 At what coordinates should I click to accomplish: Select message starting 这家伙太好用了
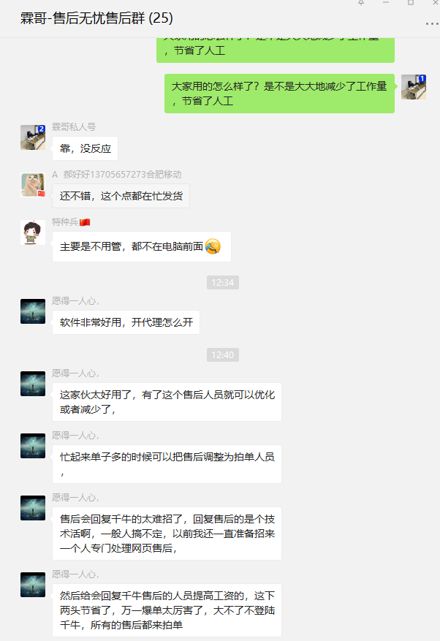pos(167,402)
